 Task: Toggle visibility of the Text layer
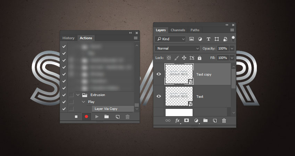coord(159,96)
